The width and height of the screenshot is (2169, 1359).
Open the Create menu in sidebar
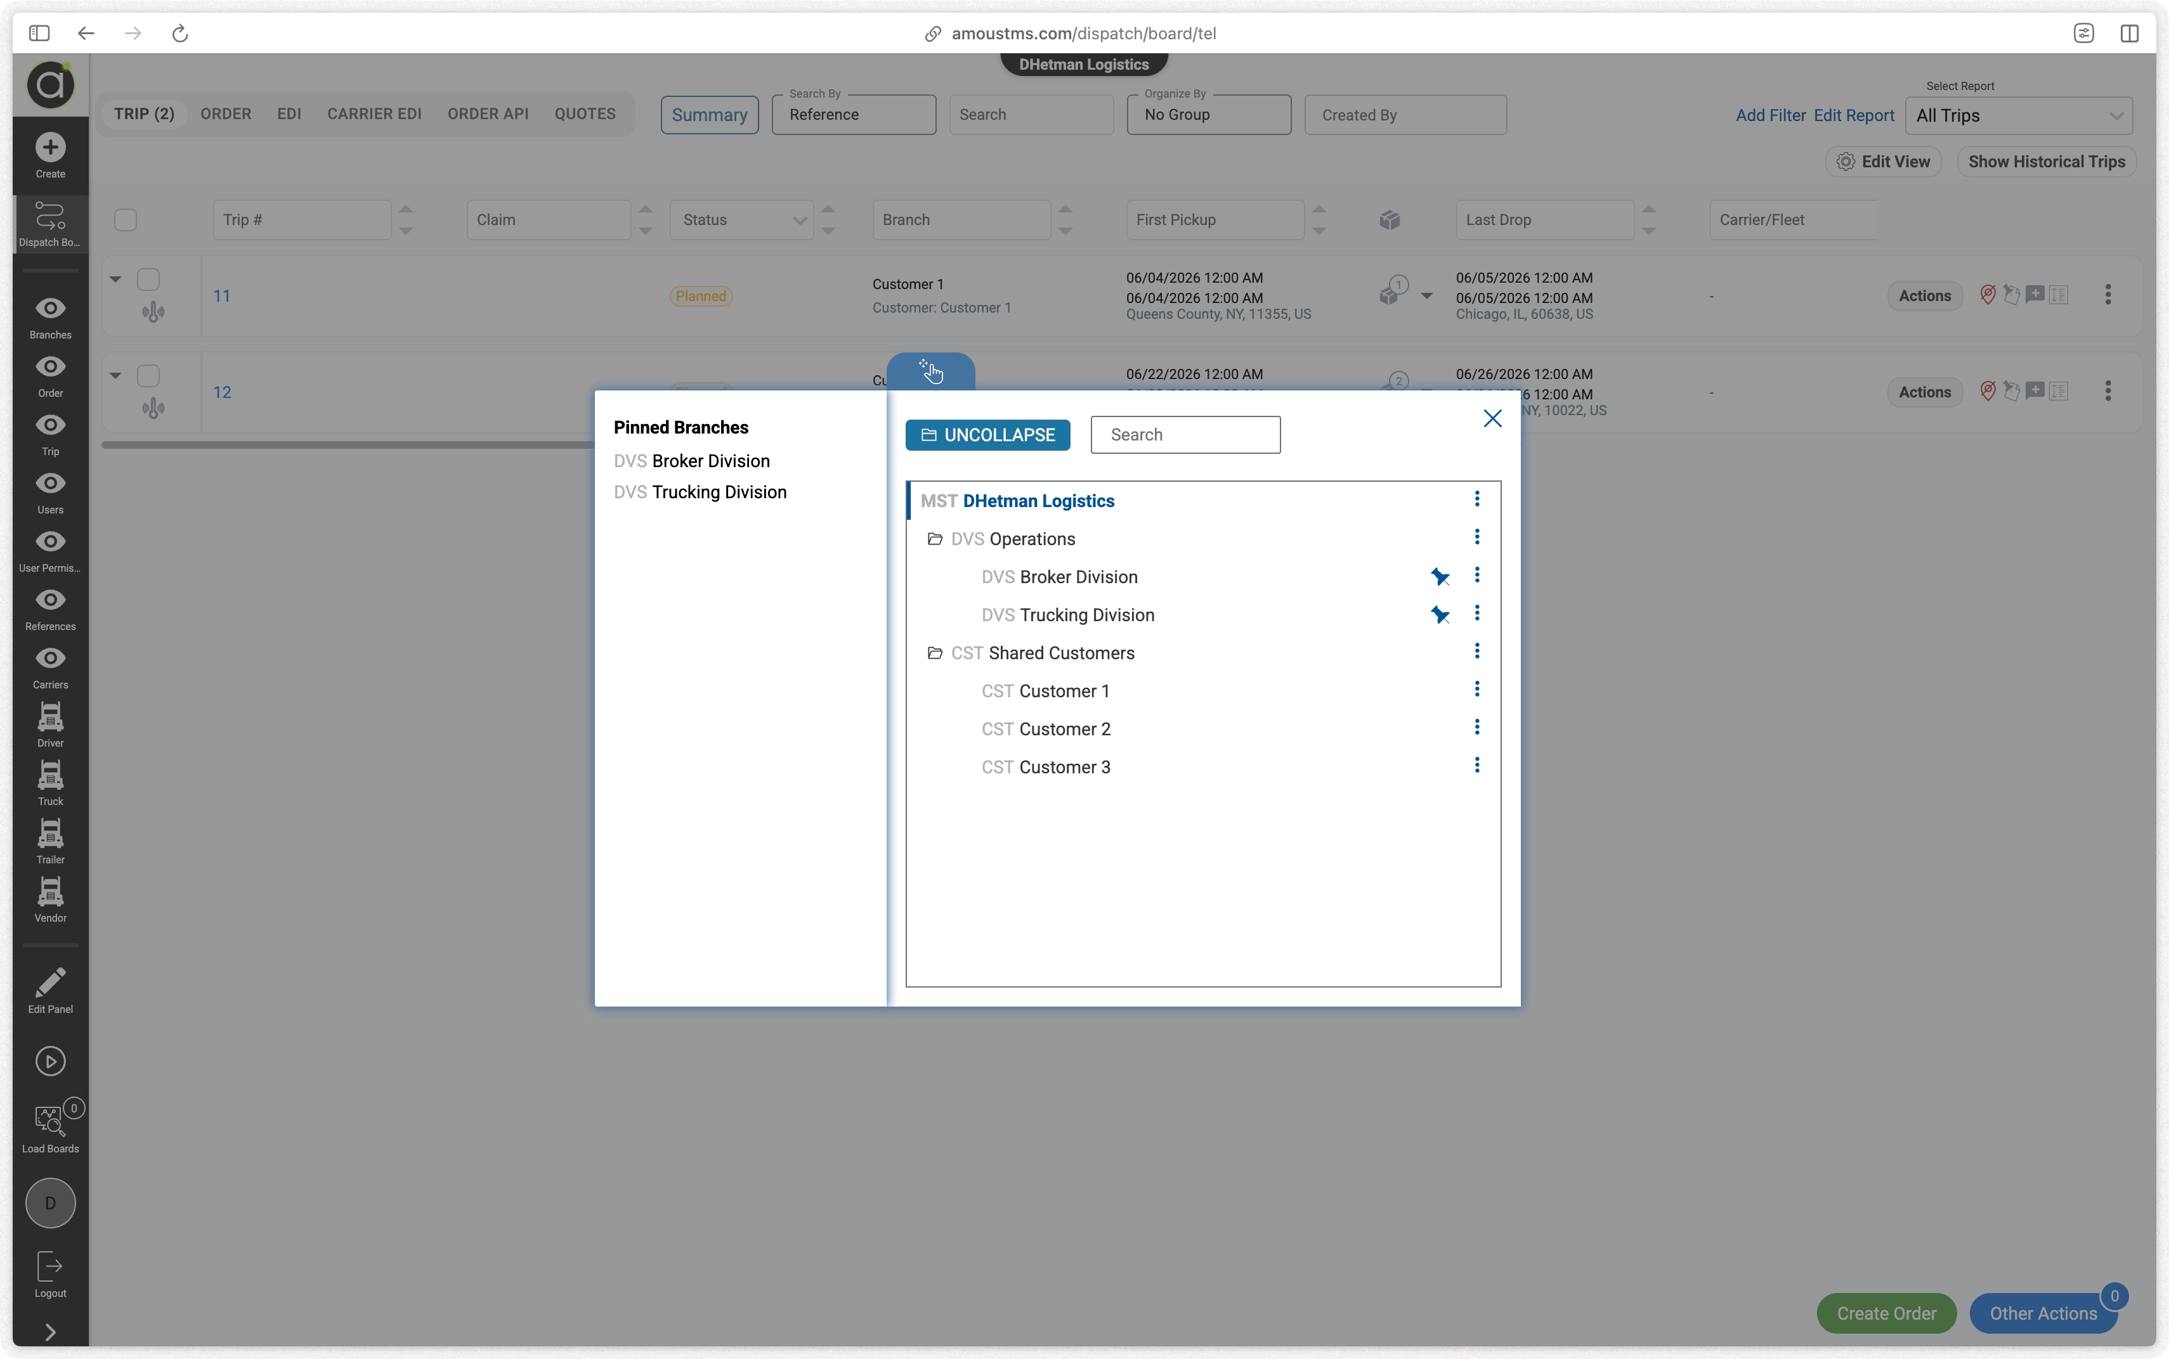(50, 155)
